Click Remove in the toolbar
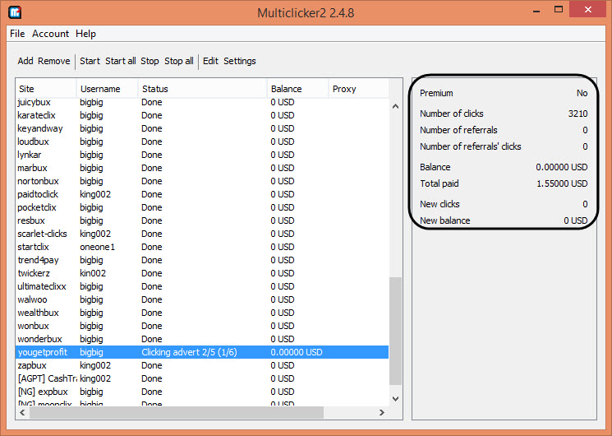Image resolution: width=612 pixels, height=436 pixels. pos(54,61)
